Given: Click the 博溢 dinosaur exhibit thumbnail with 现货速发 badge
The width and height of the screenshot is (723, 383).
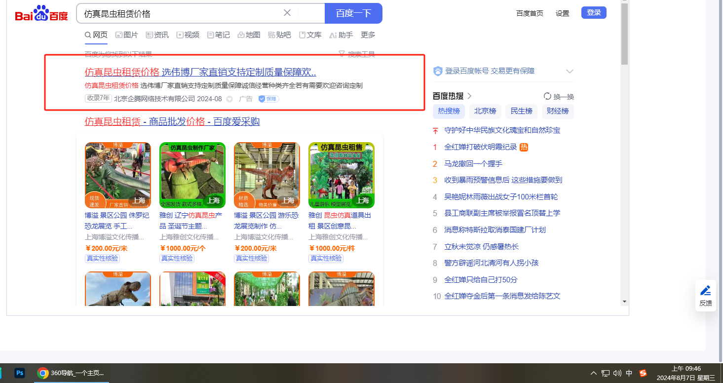Looking at the screenshot, I should [x=118, y=175].
